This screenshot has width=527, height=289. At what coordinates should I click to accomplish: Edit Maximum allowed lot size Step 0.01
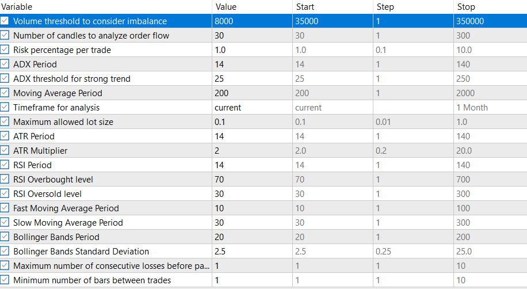[413, 122]
